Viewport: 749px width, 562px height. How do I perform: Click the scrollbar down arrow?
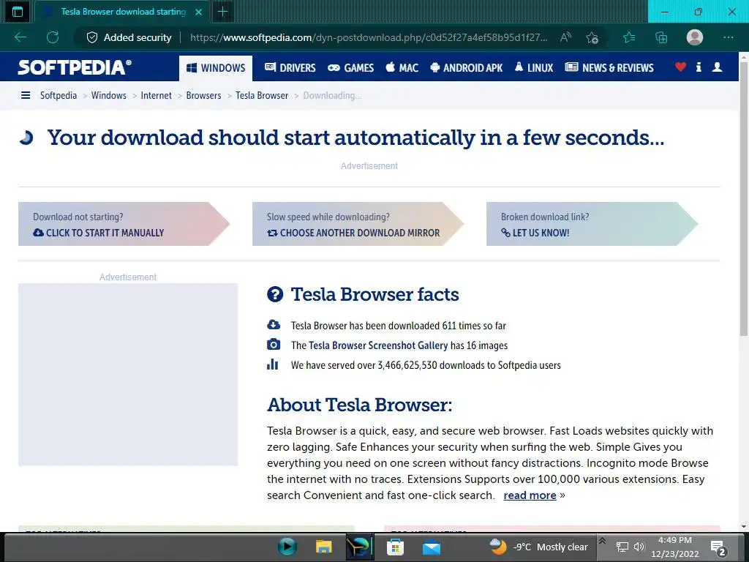(x=744, y=527)
